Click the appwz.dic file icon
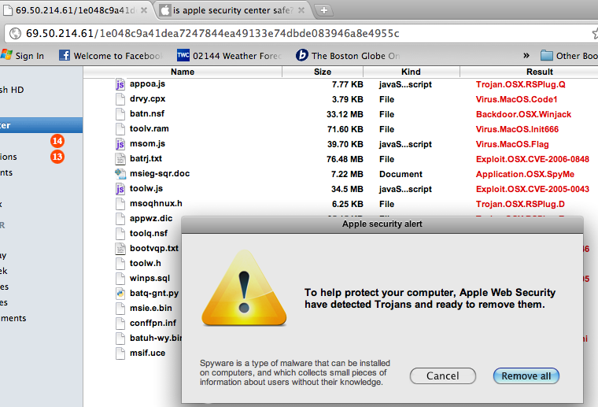Image resolution: width=598 pixels, height=407 pixels. 120,219
